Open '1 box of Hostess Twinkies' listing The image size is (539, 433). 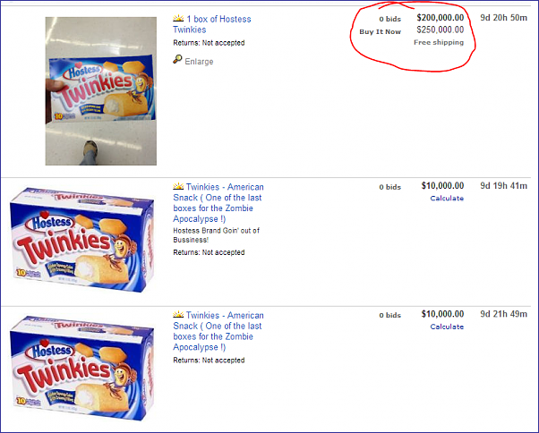(212, 24)
